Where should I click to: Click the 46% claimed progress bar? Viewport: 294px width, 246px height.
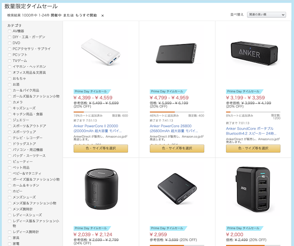click(177, 112)
